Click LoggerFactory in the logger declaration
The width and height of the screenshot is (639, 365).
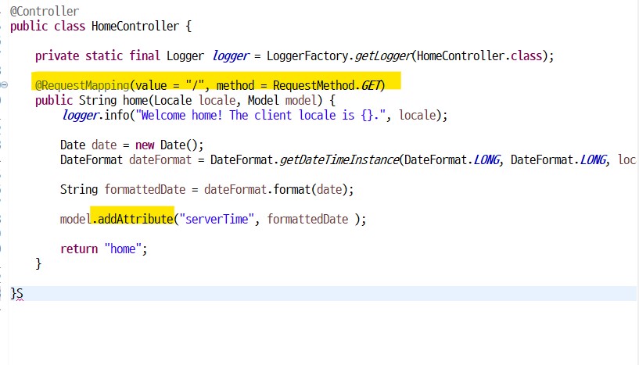point(307,55)
